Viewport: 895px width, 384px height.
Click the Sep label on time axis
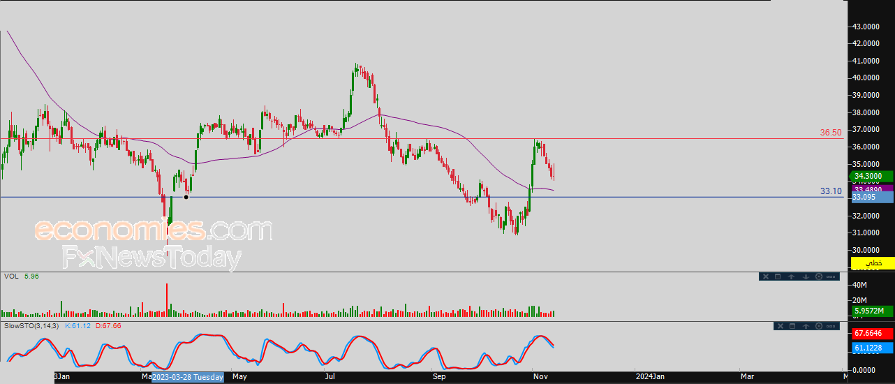[x=439, y=377]
